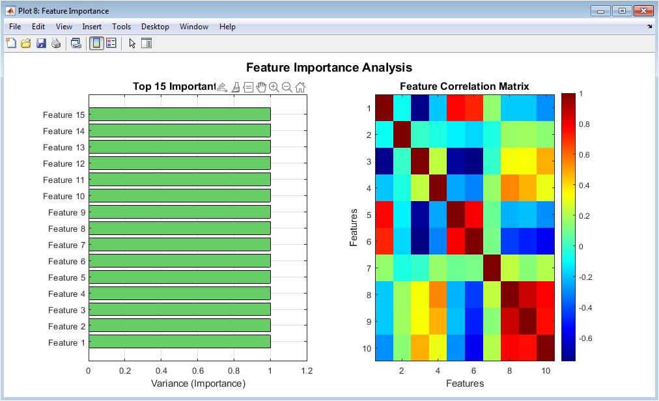Print the figure using the printer icon
Screen dimensions: 659x401
56,44
